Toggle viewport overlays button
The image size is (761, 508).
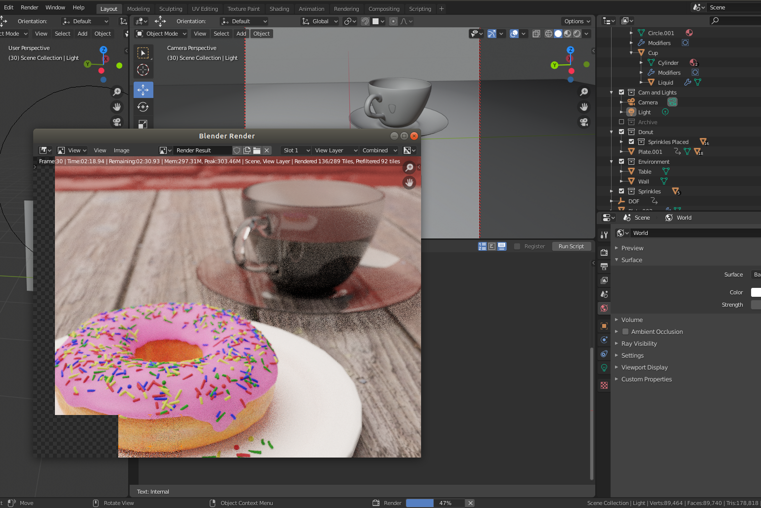[x=514, y=34]
